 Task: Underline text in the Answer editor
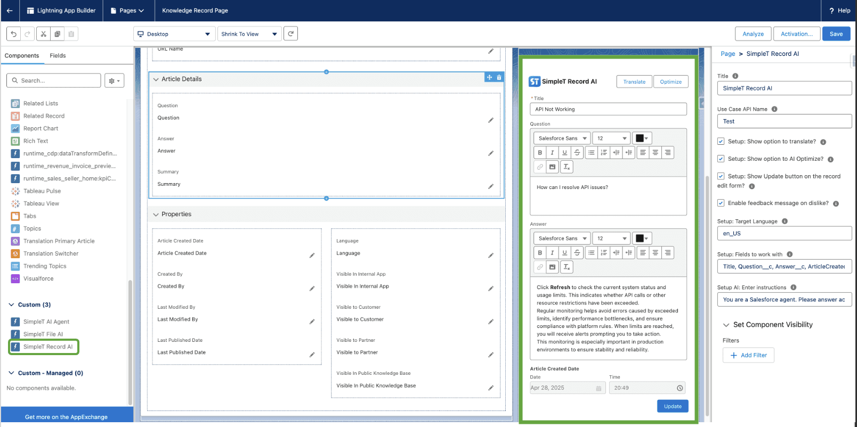pos(565,253)
